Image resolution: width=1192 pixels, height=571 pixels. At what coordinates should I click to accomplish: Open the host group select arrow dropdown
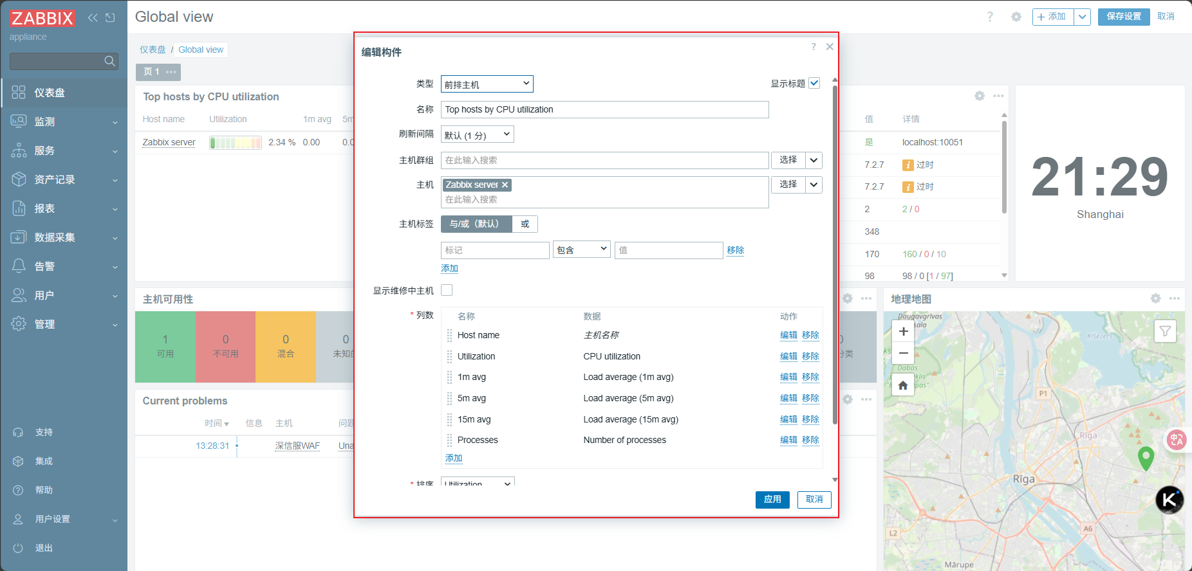click(x=814, y=160)
